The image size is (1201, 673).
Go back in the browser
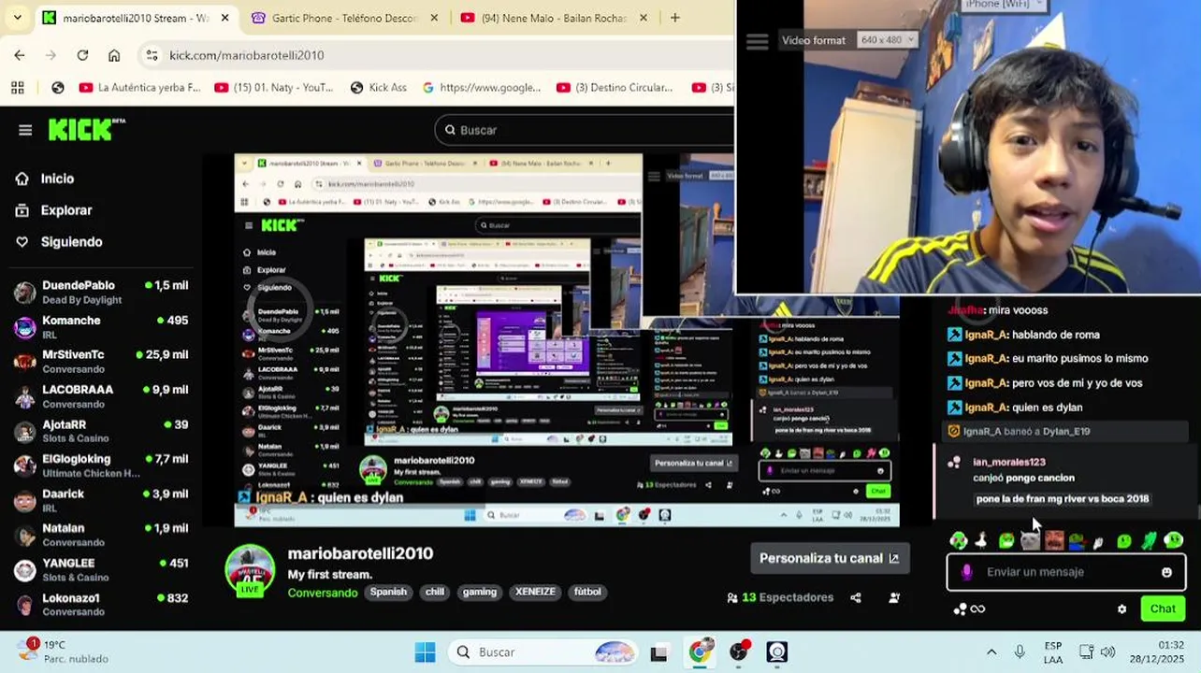coord(20,55)
